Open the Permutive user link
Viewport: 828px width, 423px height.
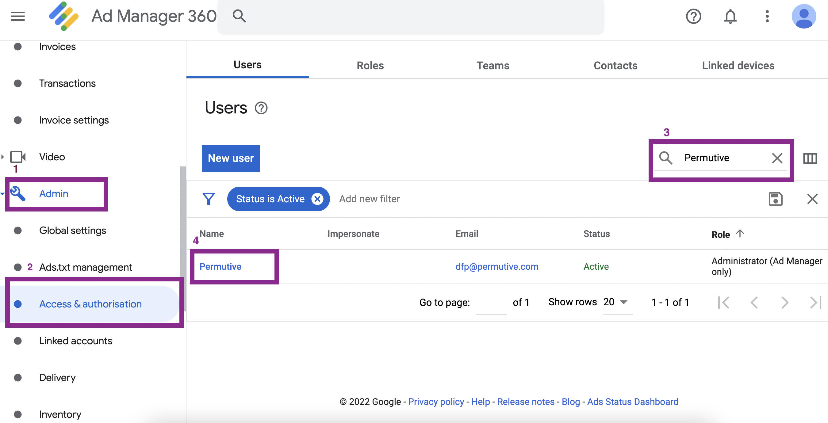pyautogui.click(x=220, y=267)
